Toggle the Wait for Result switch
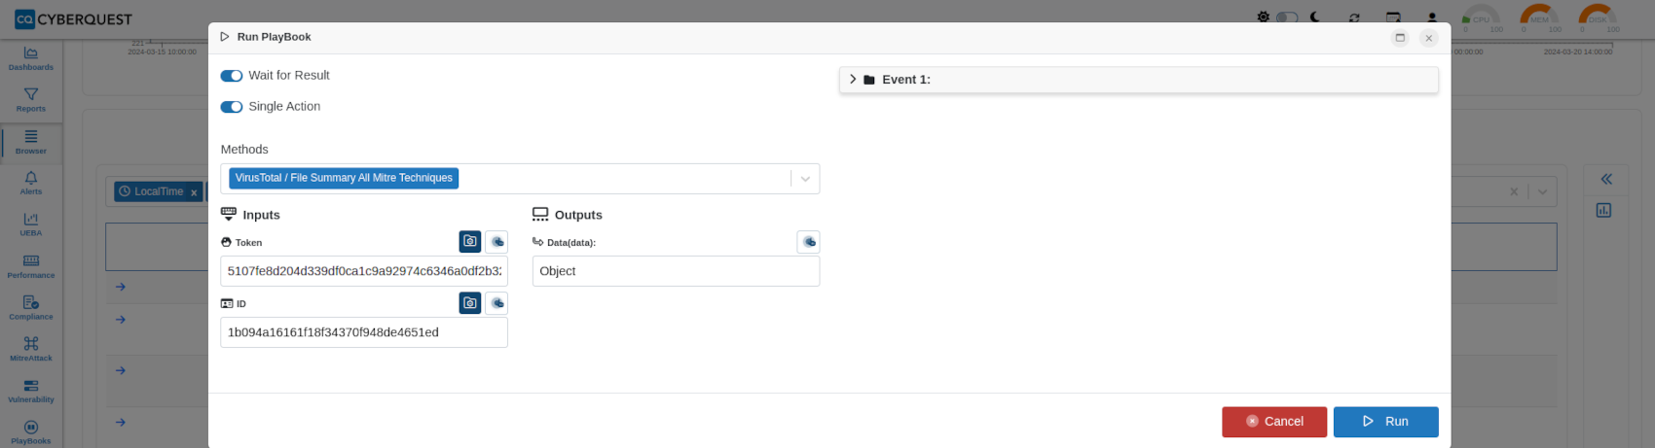 coord(231,76)
